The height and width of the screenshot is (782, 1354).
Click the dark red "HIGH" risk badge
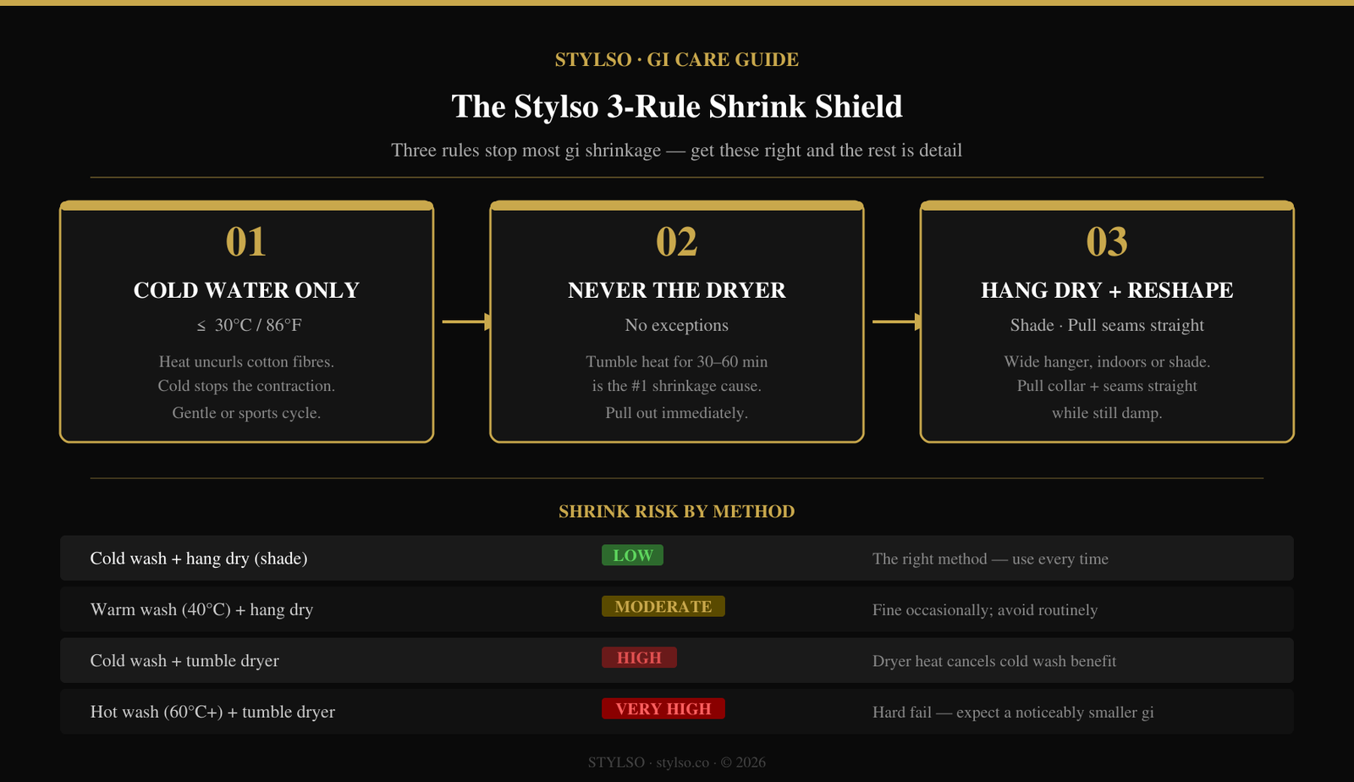coord(639,658)
